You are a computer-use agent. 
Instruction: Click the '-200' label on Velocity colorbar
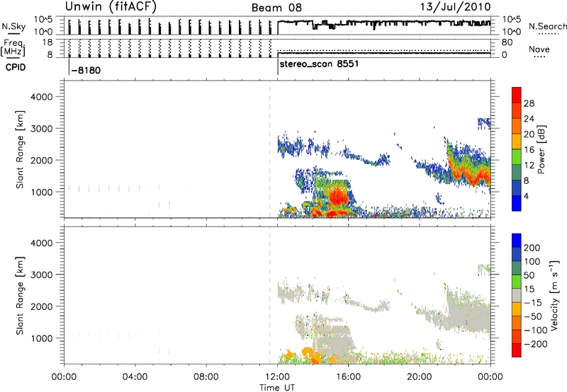(536, 344)
